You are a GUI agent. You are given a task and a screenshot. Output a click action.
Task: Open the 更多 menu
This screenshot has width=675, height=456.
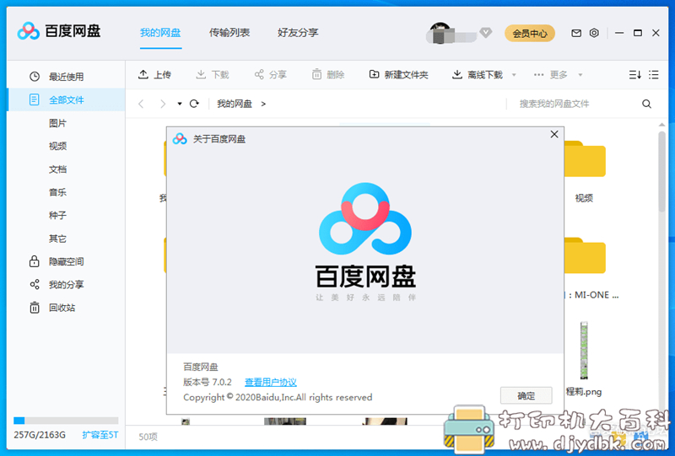pyautogui.click(x=558, y=75)
